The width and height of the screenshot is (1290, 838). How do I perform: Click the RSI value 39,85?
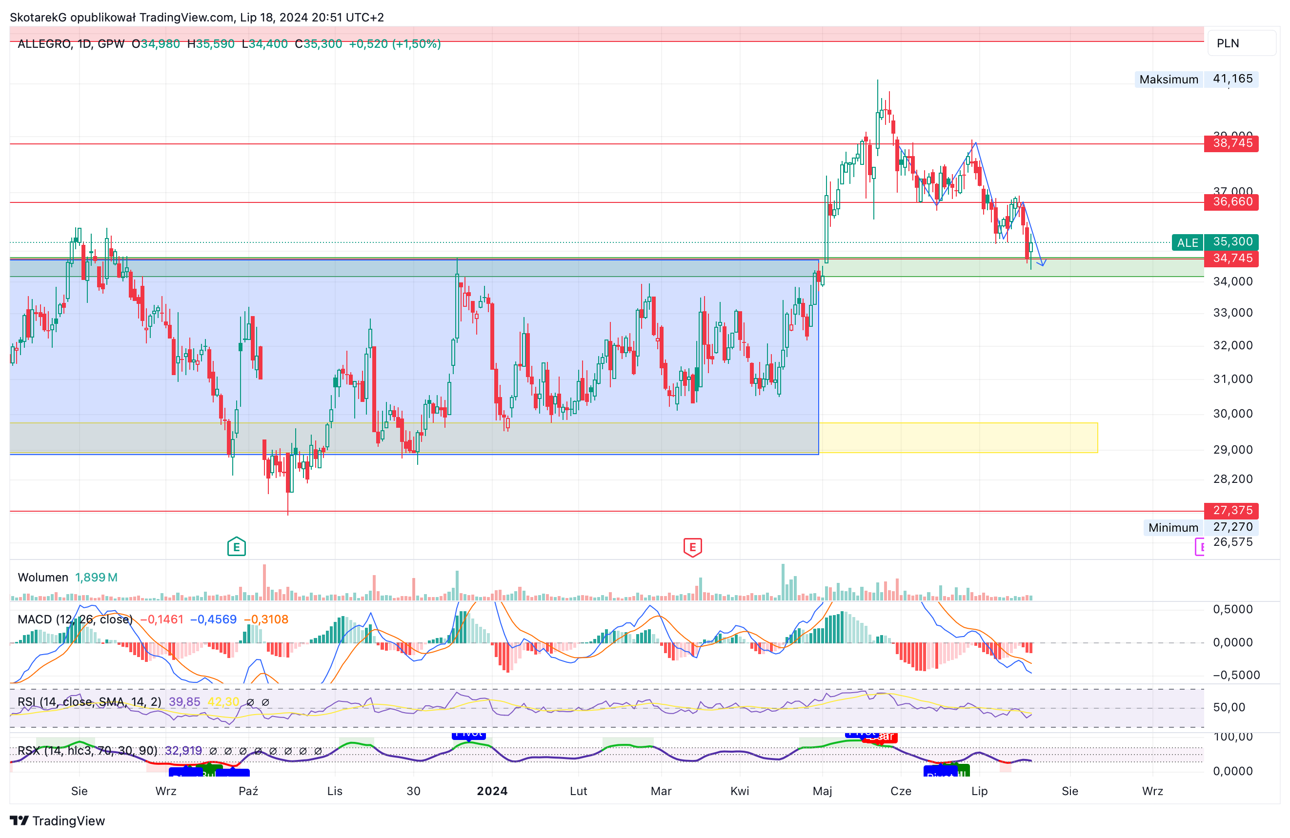tap(184, 701)
